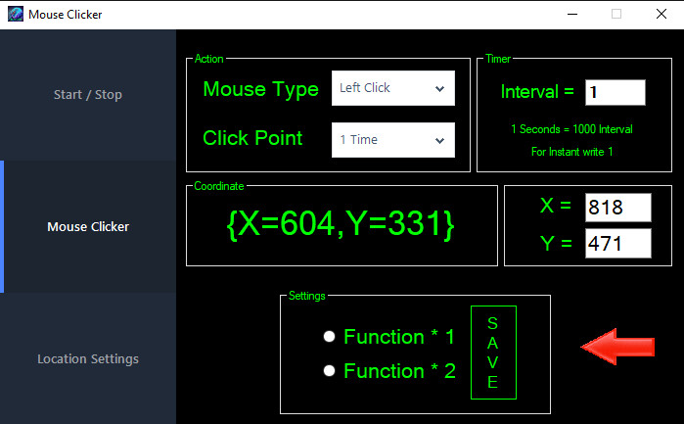Focus the Y coordinate field showing 471
Image resolution: width=684 pixels, height=424 pixels.
[617, 244]
